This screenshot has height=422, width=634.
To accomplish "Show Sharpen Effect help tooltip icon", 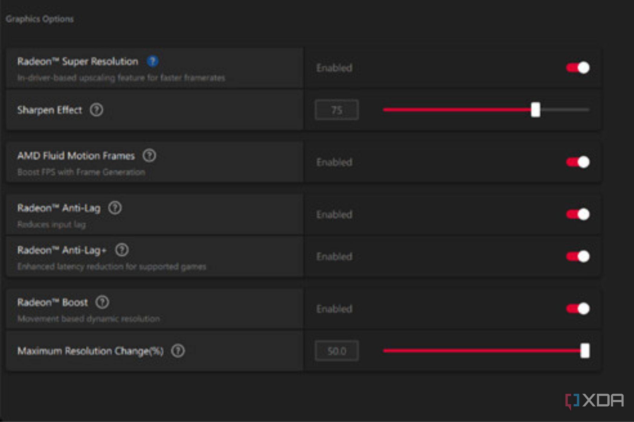I will [97, 110].
